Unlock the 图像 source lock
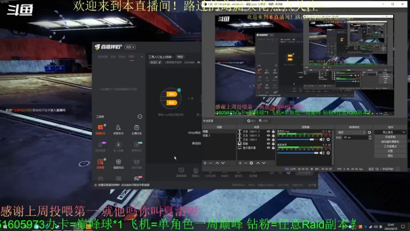This screenshot has width=410, height=231. point(273,144)
